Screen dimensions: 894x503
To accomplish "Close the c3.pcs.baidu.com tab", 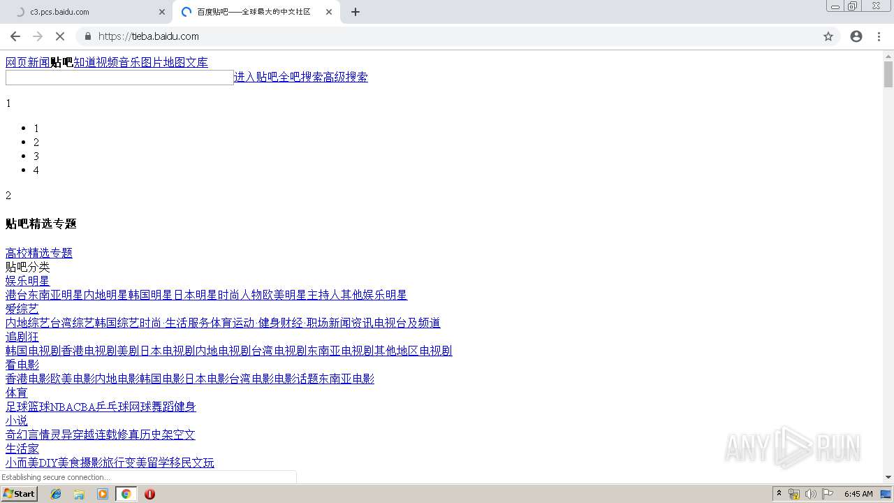I will point(162,12).
